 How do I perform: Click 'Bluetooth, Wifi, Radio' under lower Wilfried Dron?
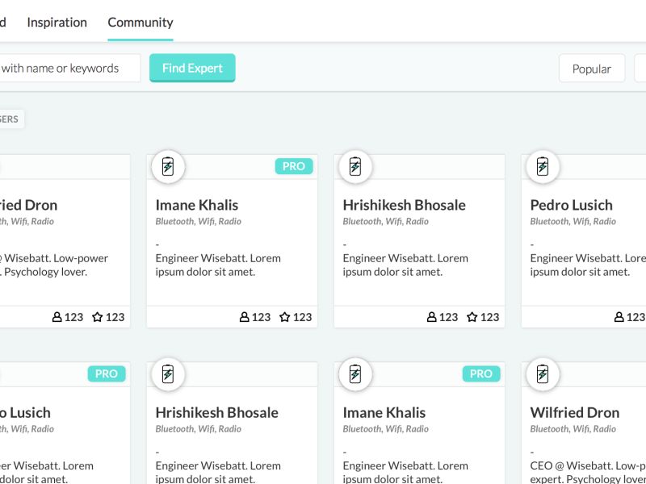coord(573,429)
